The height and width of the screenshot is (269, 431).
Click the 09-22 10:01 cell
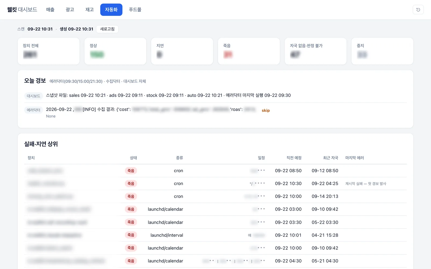288,235
